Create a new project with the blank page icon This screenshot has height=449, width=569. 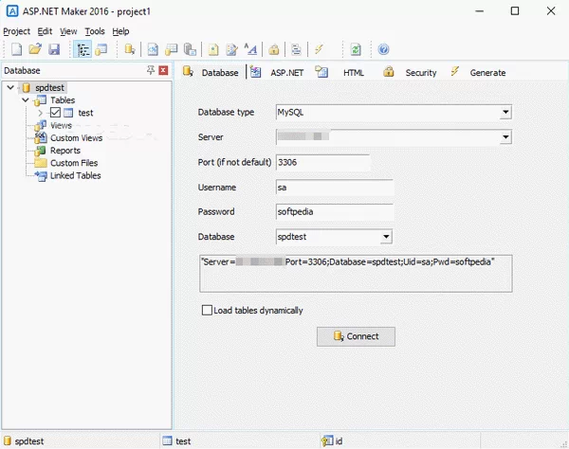pyautogui.click(x=17, y=49)
